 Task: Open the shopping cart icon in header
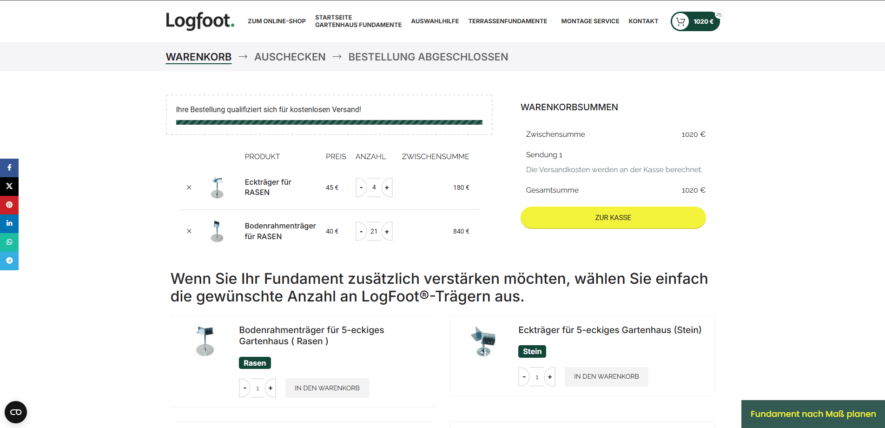680,21
